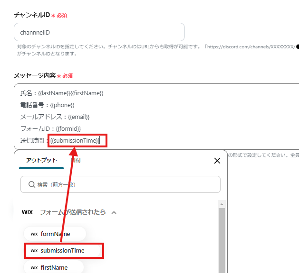Click the 電話番号：{{phone}} line

pyautogui.click(x=47, y=105)
